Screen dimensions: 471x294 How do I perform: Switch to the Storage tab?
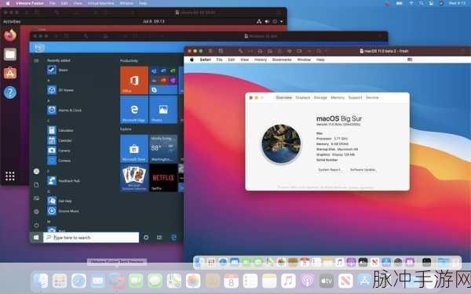(x=320, y=97)
